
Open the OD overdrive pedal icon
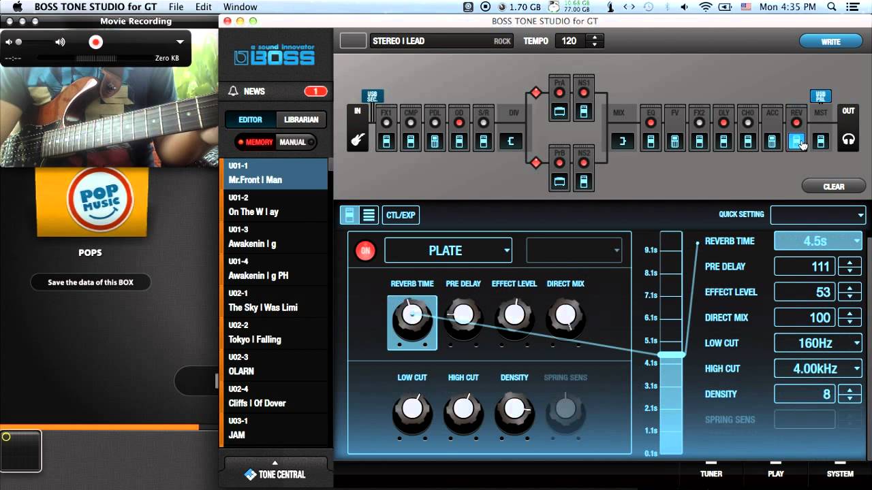tap(459, 142)
